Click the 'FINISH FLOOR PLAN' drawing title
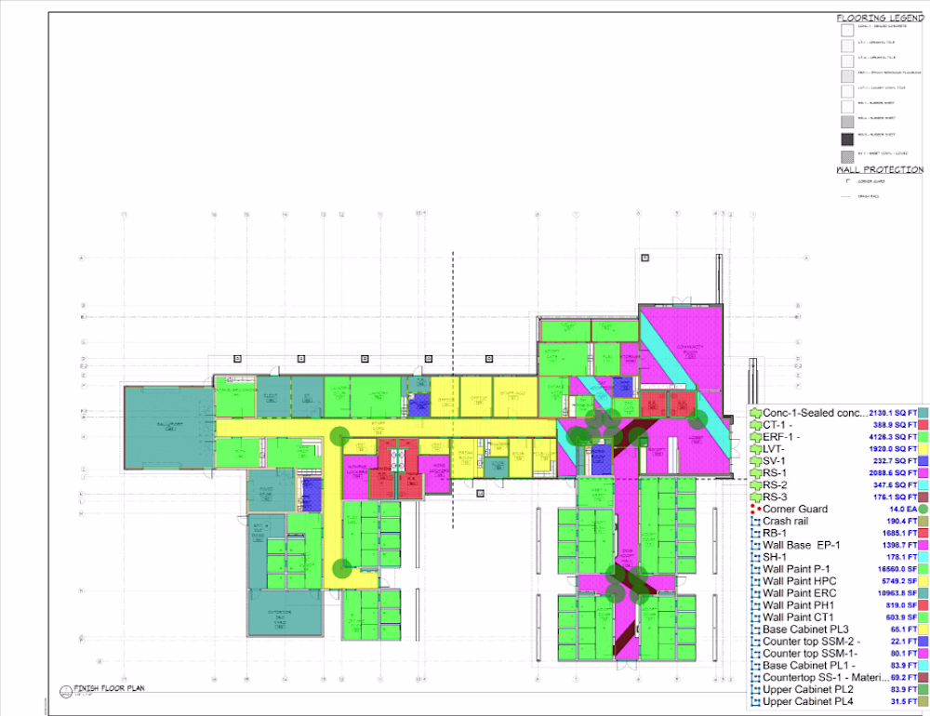 coord(109,688)
